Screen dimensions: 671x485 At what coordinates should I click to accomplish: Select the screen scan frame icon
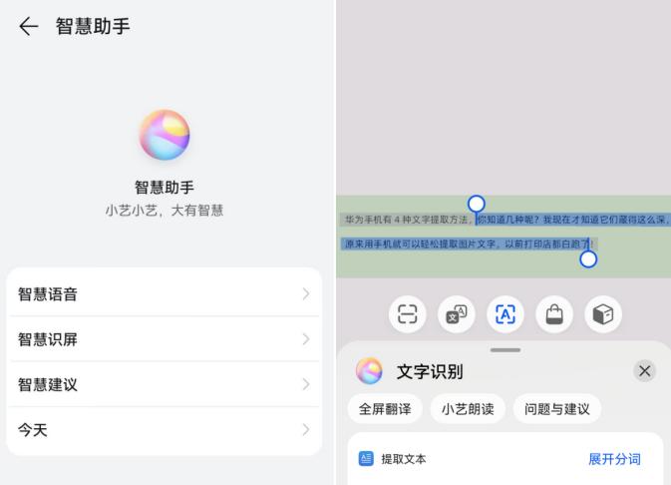[x=407, y=314]
